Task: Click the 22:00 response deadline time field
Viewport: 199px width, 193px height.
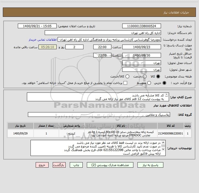Action: tap(102, 47)
